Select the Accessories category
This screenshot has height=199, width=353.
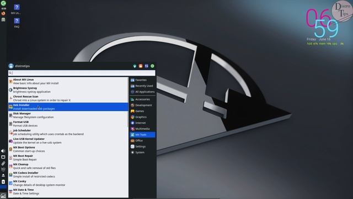142,99
